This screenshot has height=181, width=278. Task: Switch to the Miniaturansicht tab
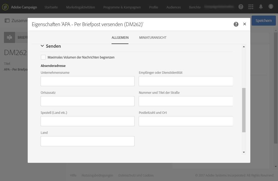(153, 38)
